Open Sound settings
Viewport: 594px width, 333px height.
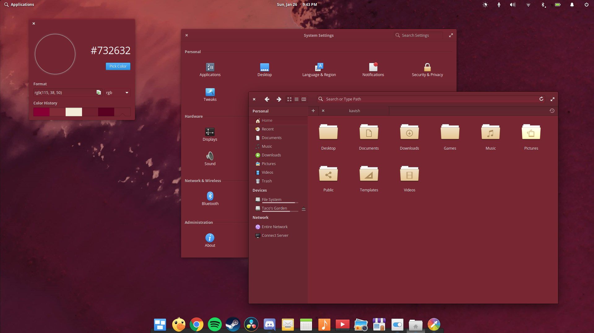210,159
